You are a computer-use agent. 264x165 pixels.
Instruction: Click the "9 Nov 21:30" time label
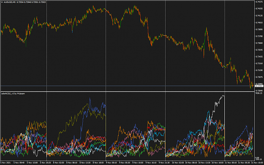click(164, 163)
